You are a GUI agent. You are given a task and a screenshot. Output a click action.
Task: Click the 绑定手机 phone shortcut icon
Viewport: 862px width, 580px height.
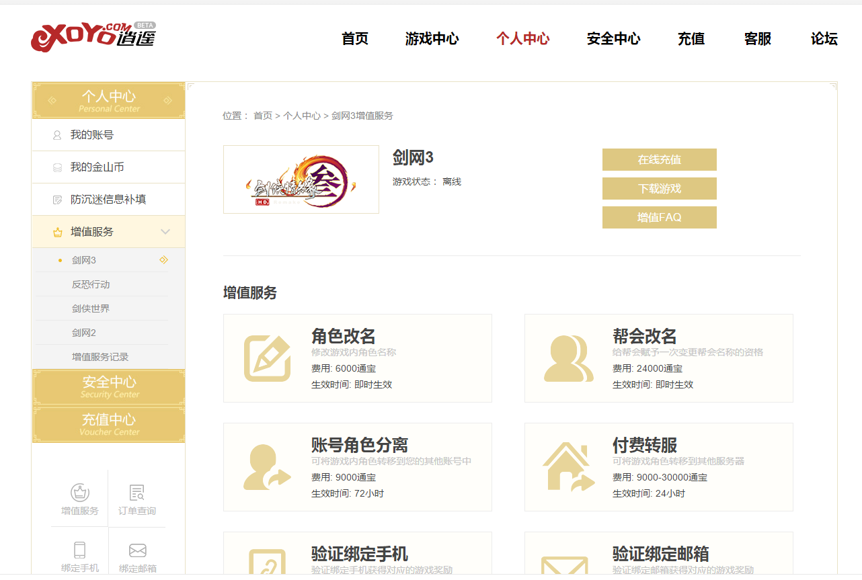[80, 550]
